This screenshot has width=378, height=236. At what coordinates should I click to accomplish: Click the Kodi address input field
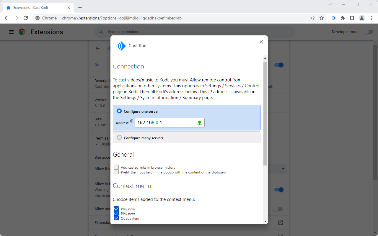click(x=165, y=123)
